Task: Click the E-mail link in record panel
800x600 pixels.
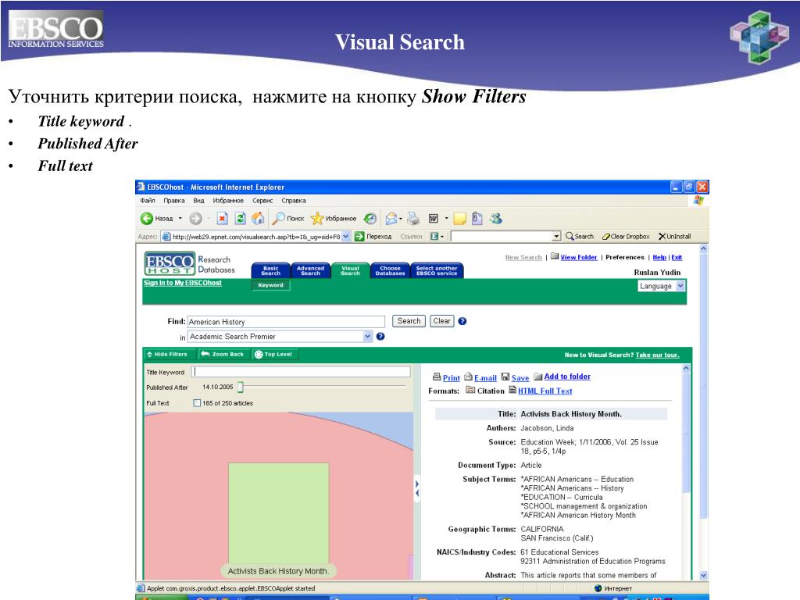Action: pos(485,377)
